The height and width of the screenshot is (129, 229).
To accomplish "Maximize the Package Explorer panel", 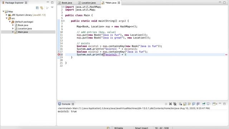I will coord(52,3).
